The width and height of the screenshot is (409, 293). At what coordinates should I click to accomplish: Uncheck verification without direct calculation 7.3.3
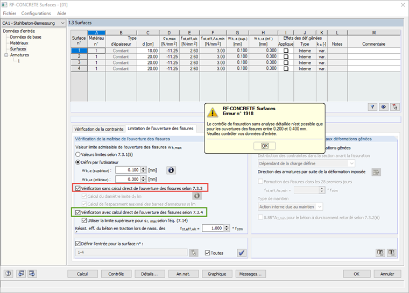tap(77, 188)
